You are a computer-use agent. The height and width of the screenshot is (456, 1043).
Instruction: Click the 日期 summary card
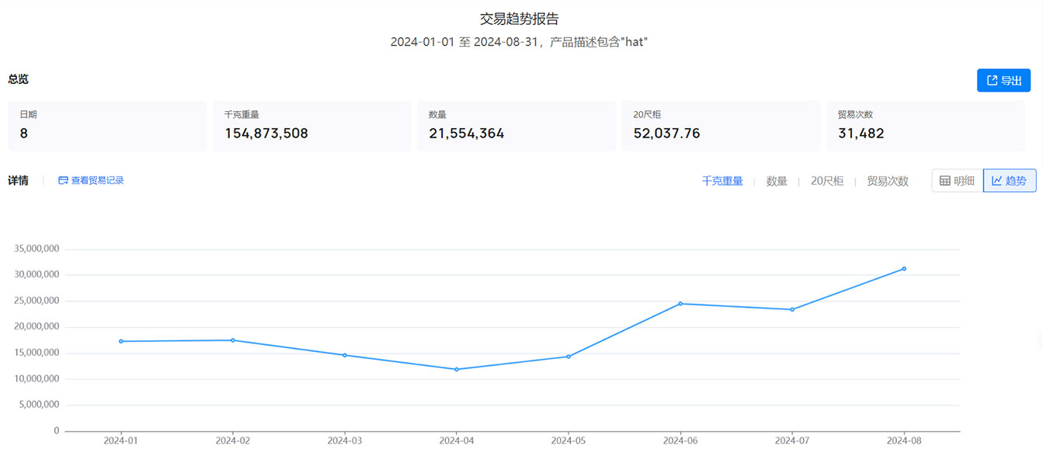tap(107, 126)
